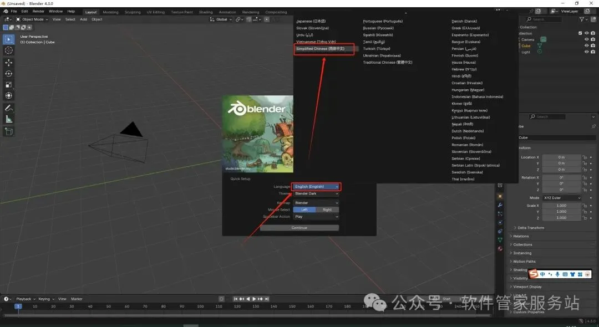Set Mouse Select to Left
The image size is (599, 327).
click(304, 210)
